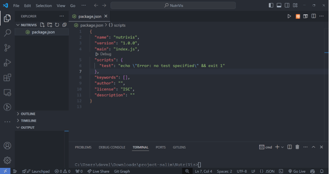Select end of line sequence LF

253,171
